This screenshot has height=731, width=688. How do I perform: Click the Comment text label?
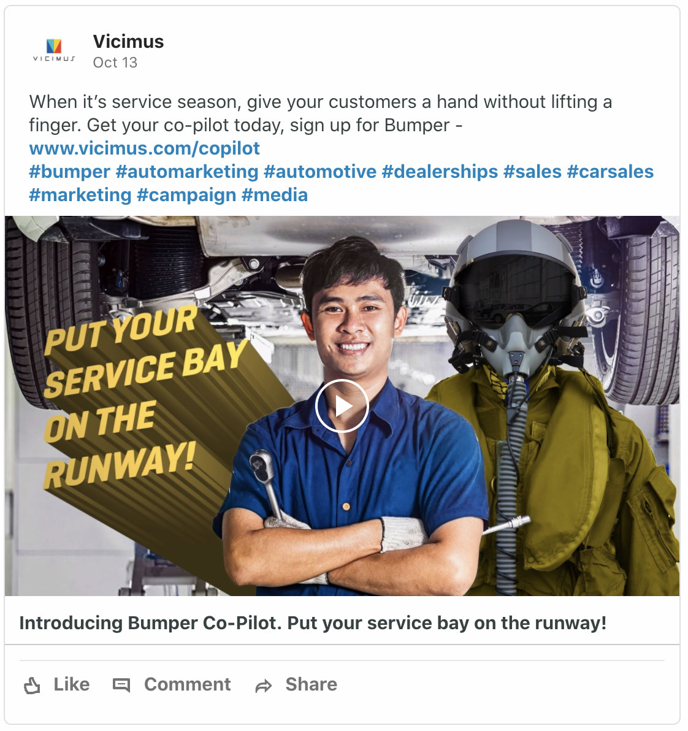coord(188,684)
